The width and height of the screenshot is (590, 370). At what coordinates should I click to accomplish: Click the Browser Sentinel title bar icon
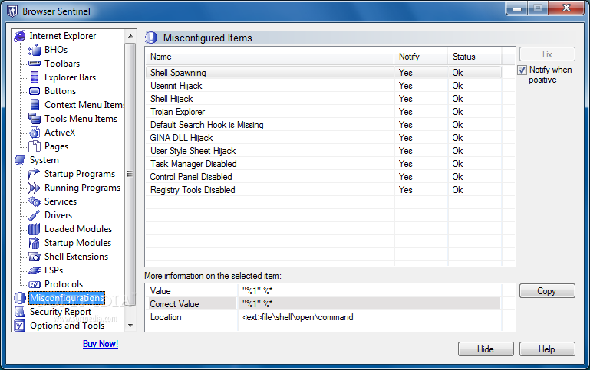(x=12, y=11)
